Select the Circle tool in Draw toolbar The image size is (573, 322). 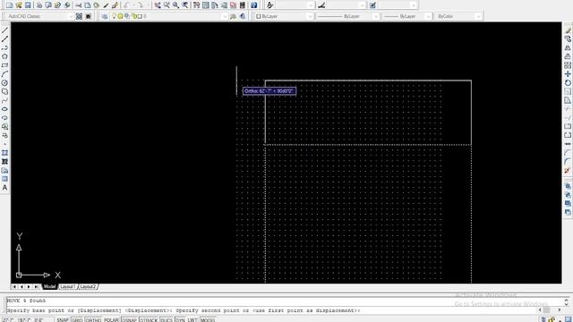[x=4, y=83]
